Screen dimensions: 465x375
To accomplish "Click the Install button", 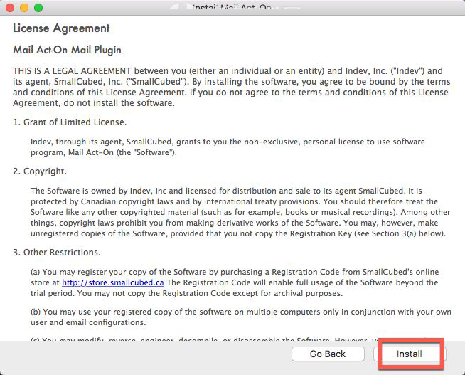I will click(x=410, y=354).
